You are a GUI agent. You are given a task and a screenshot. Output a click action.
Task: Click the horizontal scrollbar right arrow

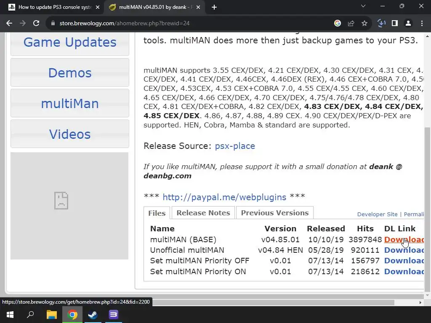[x=420, y=302]
